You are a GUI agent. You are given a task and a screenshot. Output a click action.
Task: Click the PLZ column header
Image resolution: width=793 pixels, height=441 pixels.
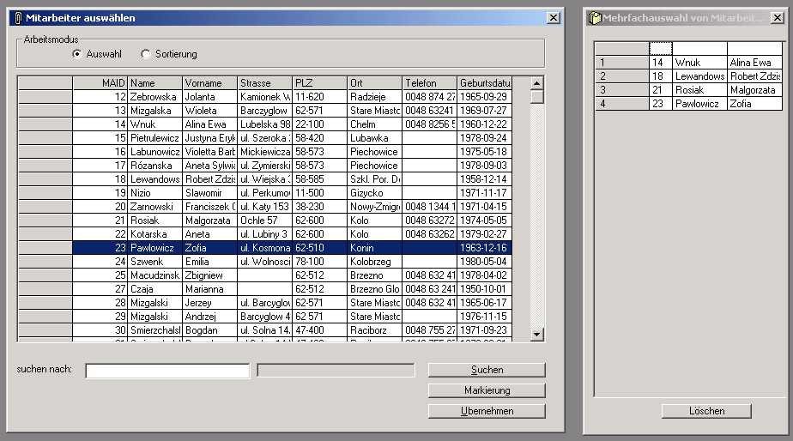(x=320, y=83)
